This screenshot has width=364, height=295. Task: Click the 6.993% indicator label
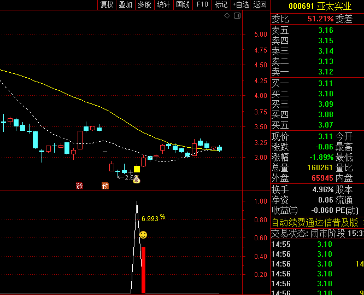click(x=153, y=218)
